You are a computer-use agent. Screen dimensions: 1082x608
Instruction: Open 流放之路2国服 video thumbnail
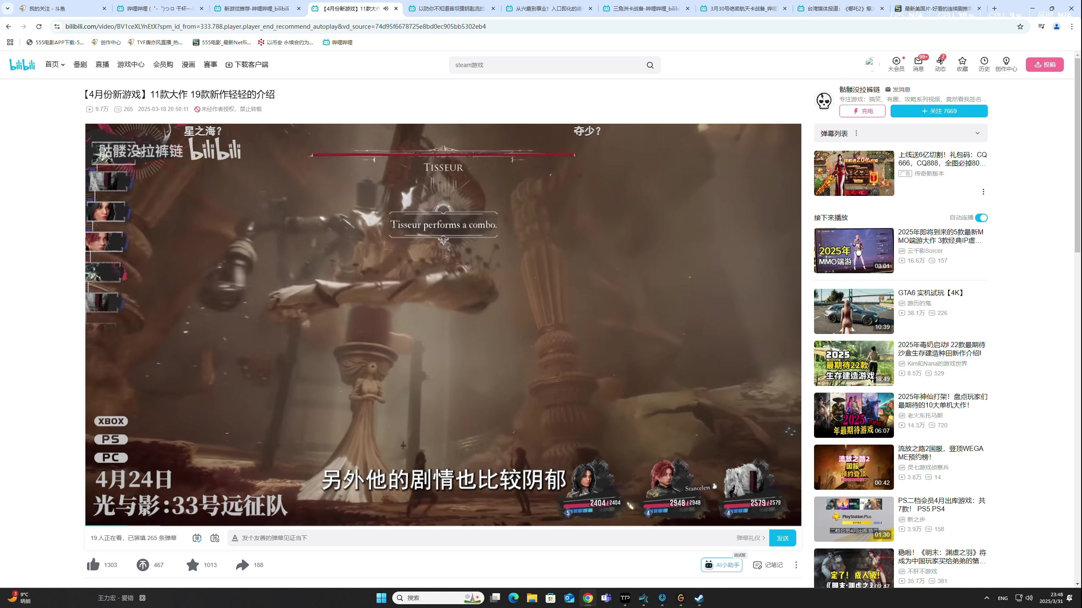click(x=854, y=467)
